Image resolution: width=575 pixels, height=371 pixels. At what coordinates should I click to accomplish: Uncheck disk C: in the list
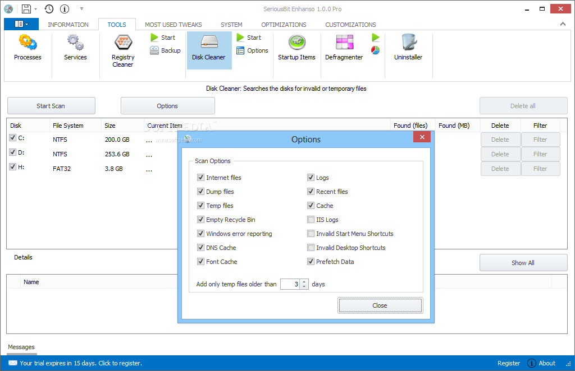13,137
